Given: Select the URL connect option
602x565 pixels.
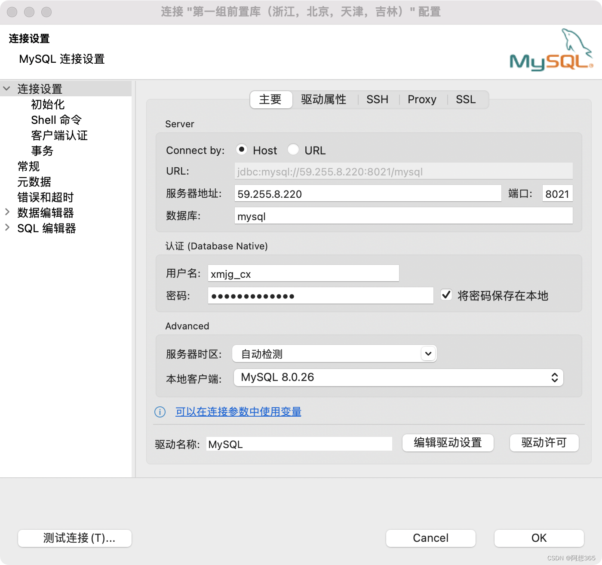Looking at the screenshot, I should coord(293,150).
